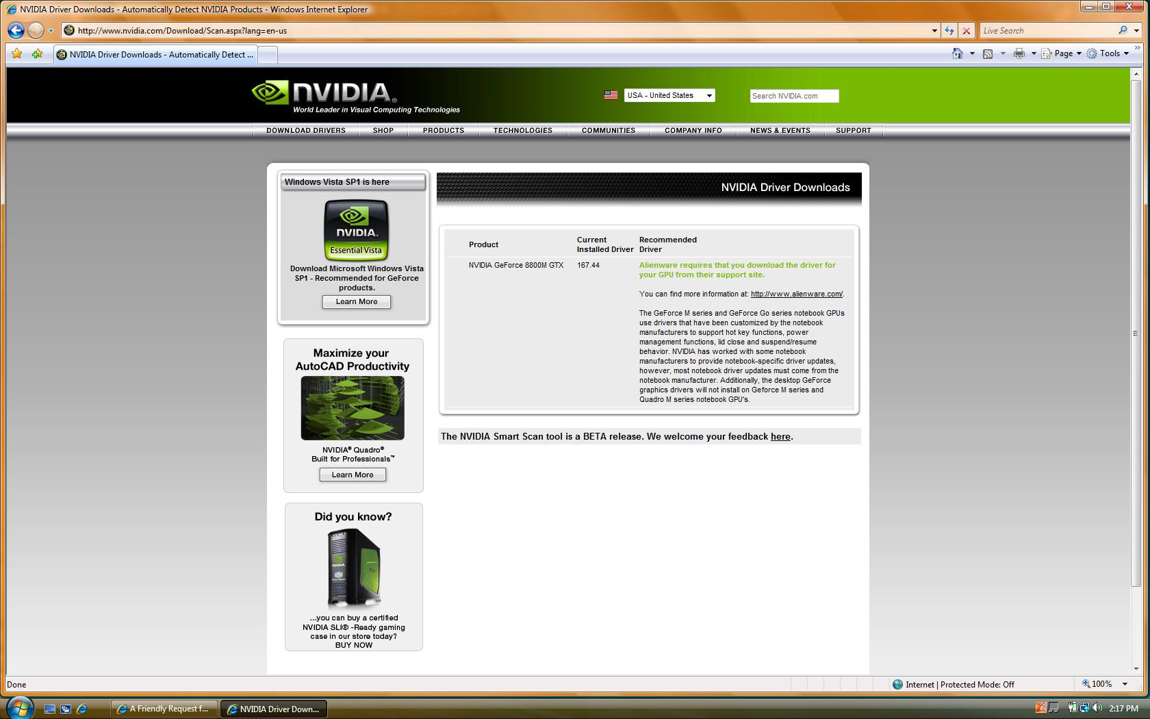Viewport: 1150px width, 719px height.
Task: Open the SHOP nav item
Action: 383,130
